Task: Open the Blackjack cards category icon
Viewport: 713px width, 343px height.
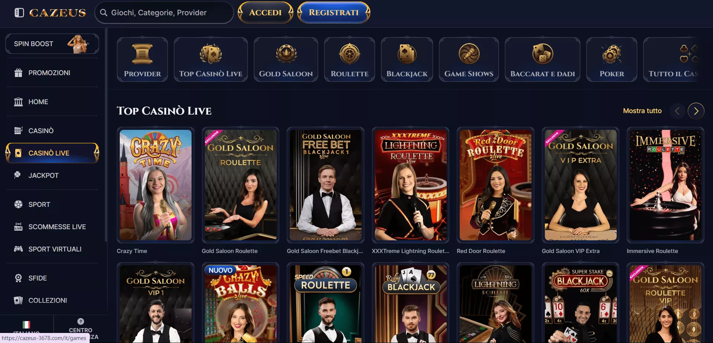Action: 407,54
